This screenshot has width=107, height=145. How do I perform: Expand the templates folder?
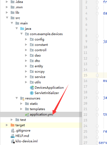pos(21,109)
